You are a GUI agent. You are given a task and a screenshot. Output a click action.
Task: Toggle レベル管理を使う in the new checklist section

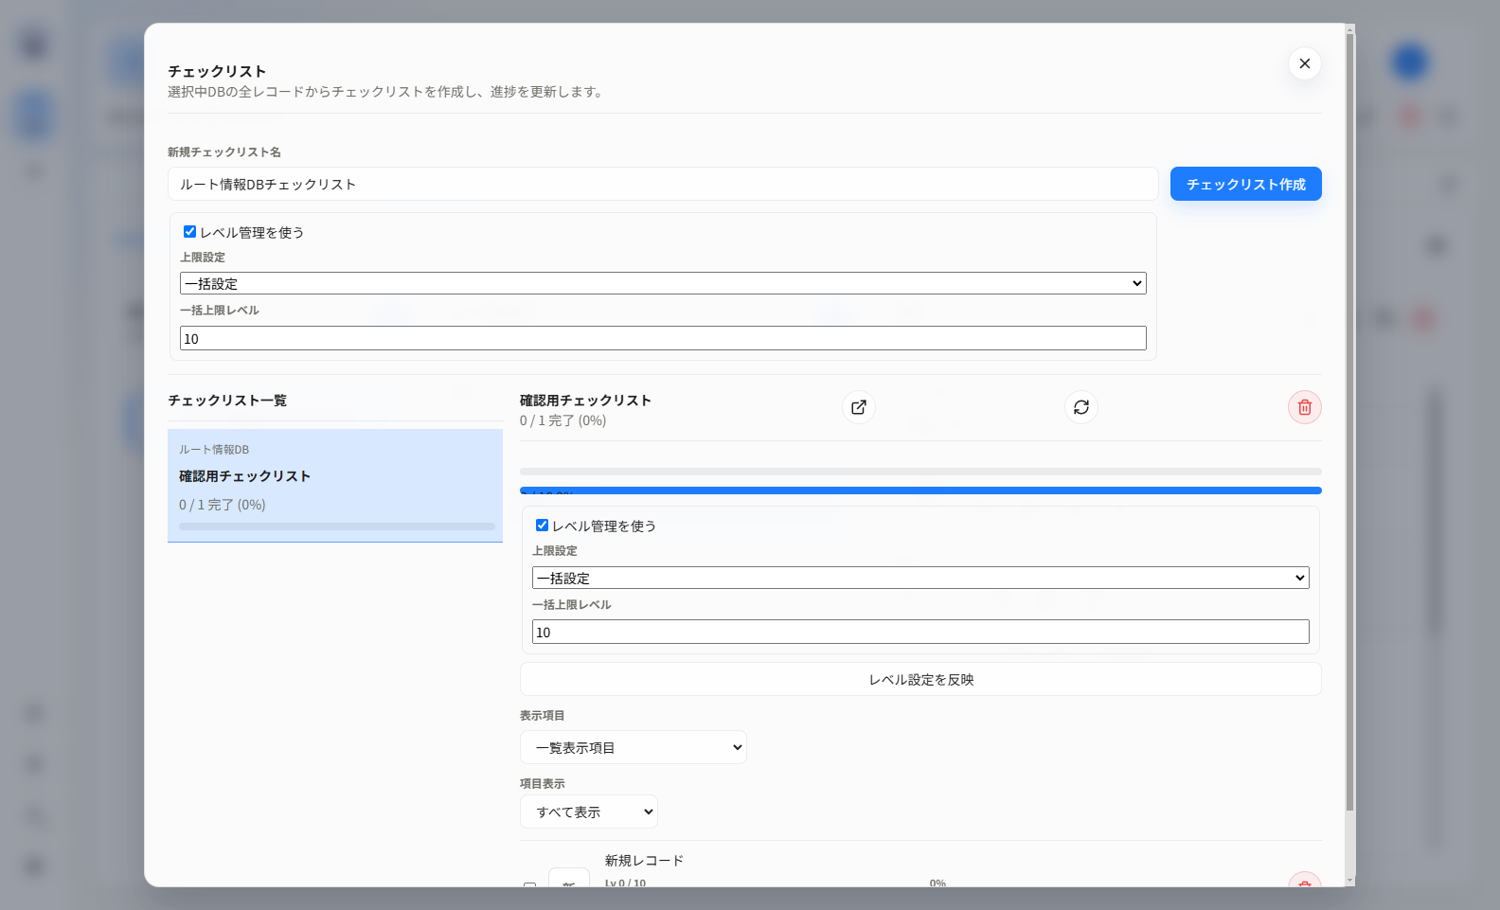click(189, 232)
